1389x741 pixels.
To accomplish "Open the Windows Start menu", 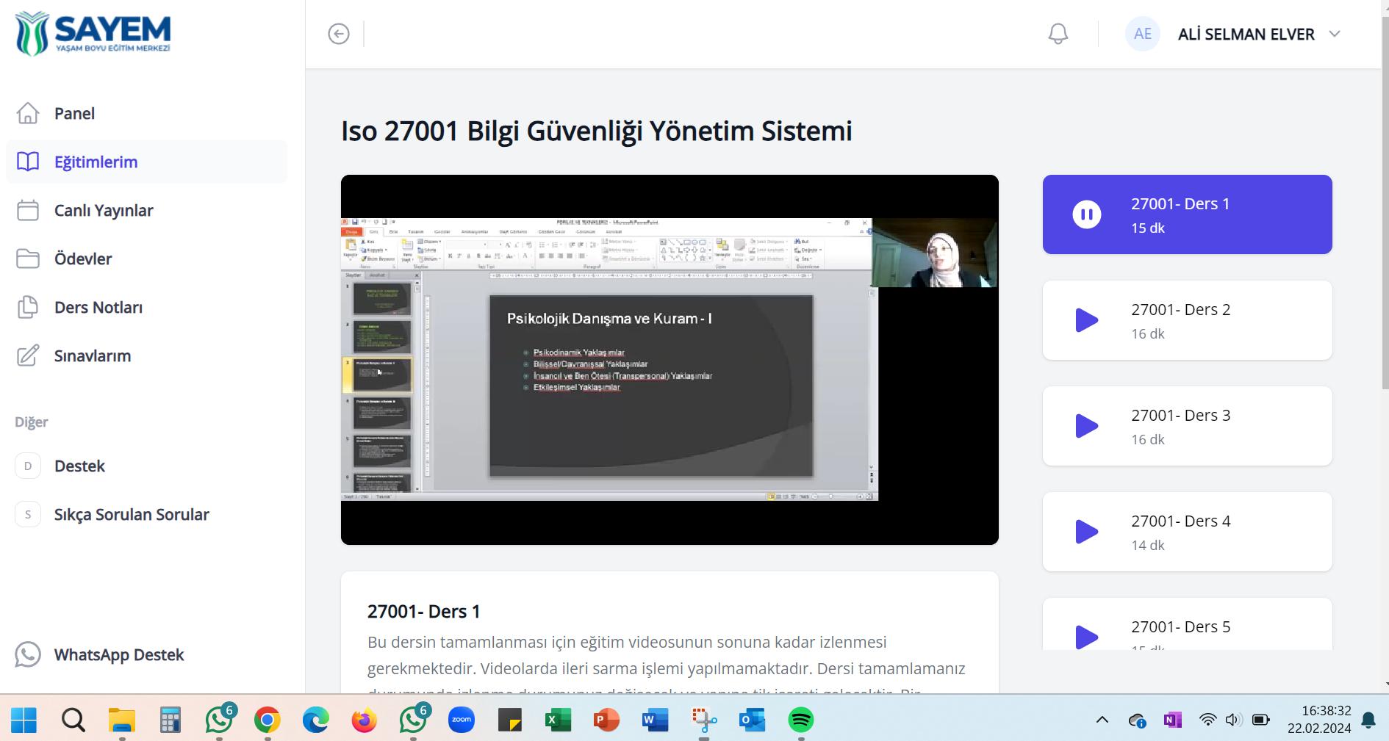I will click(24, 720).
